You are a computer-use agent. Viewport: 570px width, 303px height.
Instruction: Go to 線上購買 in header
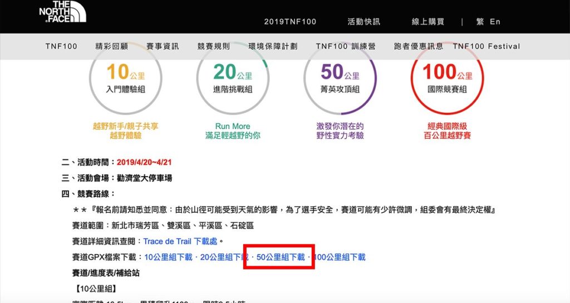(x=428, y=22)
